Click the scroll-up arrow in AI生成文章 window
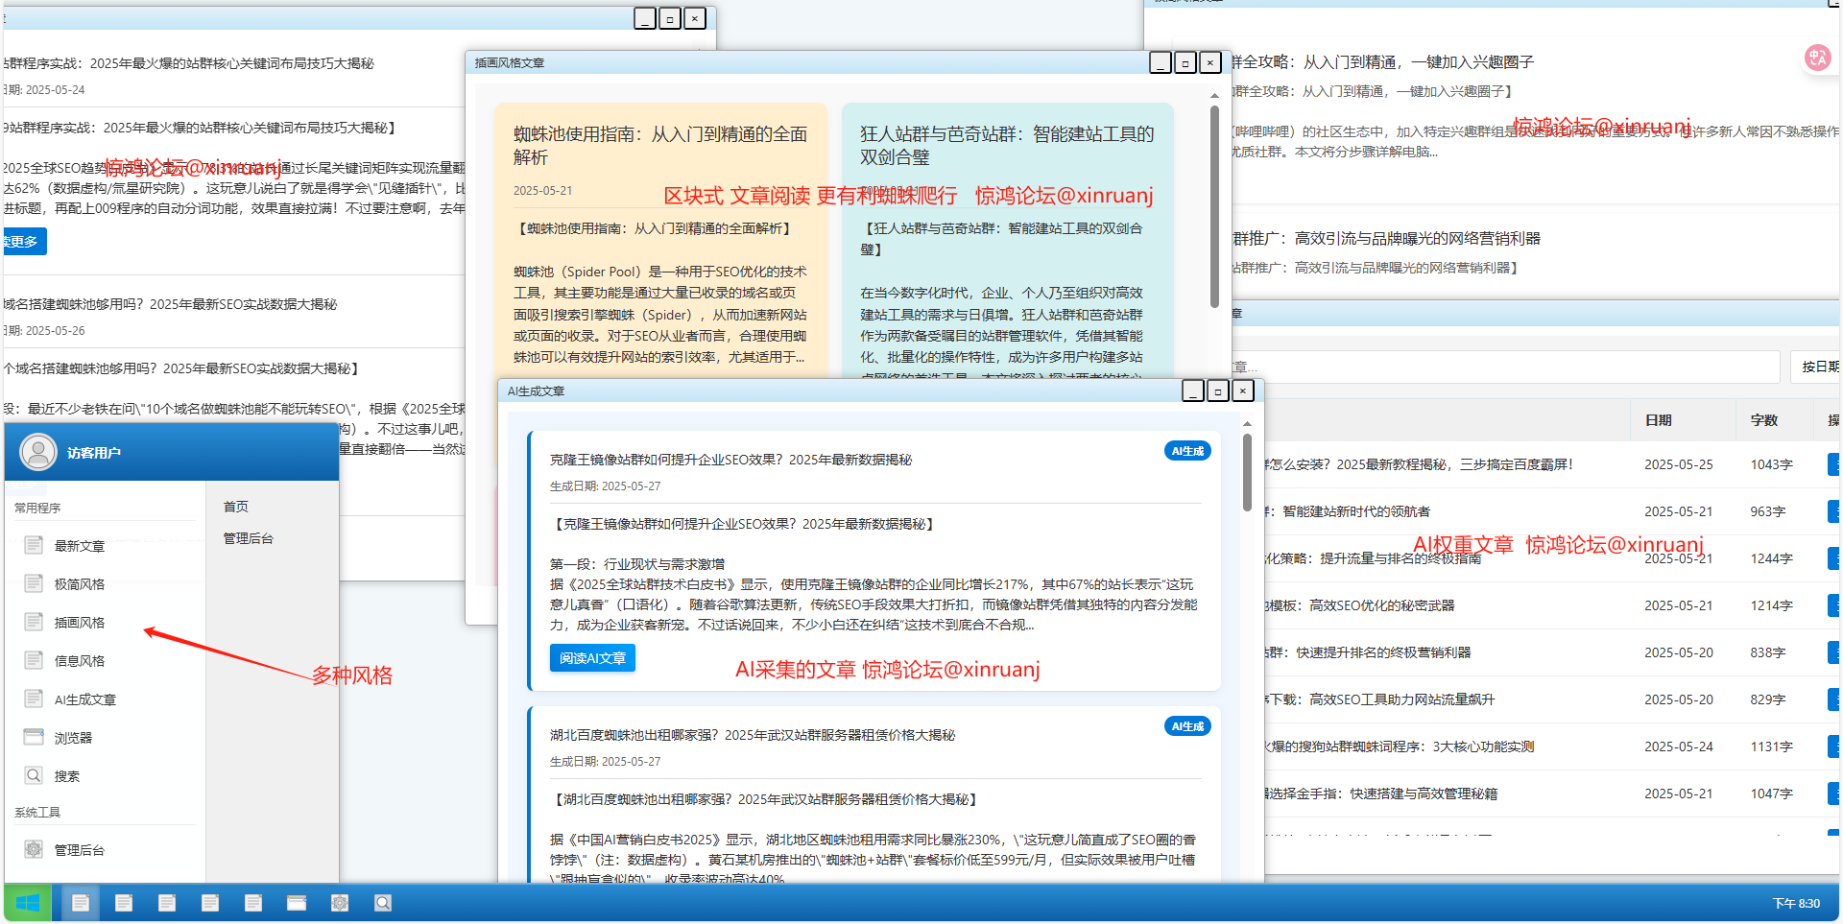 [x=1247, y=423]
